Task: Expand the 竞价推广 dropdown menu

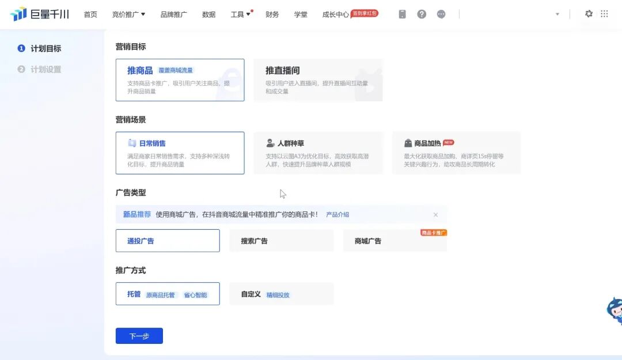Action: (x=128, y=14)
